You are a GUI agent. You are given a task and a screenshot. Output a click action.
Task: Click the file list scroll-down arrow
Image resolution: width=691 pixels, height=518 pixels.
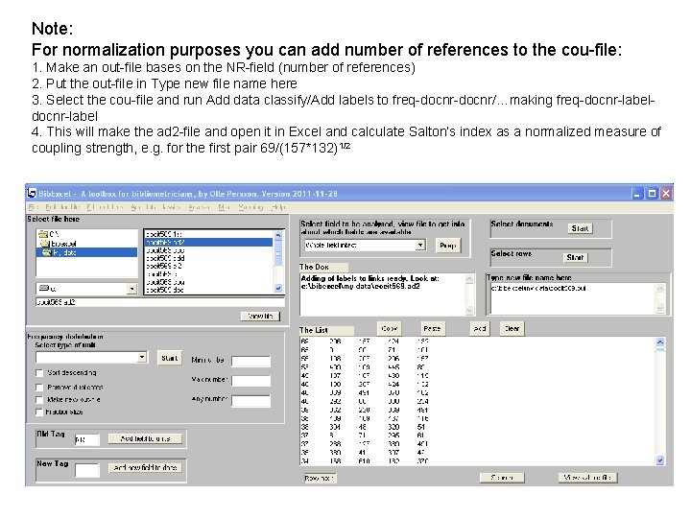point(278,288)
